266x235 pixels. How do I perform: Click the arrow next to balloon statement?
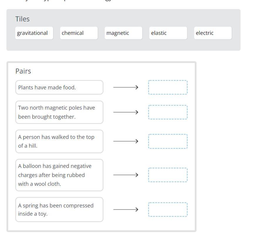[x=126, y=175]
